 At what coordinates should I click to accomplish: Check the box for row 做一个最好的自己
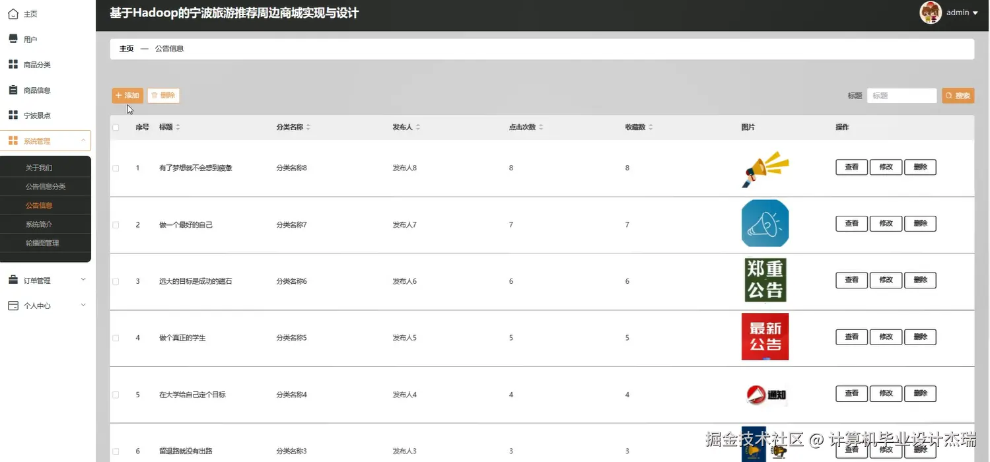[x=116, y=225]
